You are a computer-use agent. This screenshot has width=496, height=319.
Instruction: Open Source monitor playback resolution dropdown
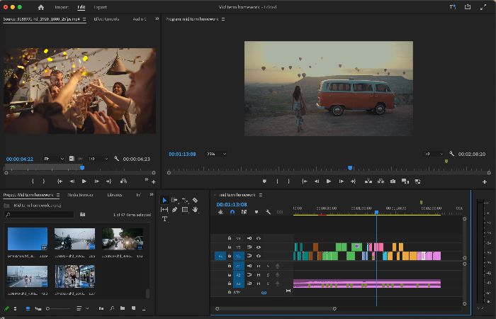point(98,159)
